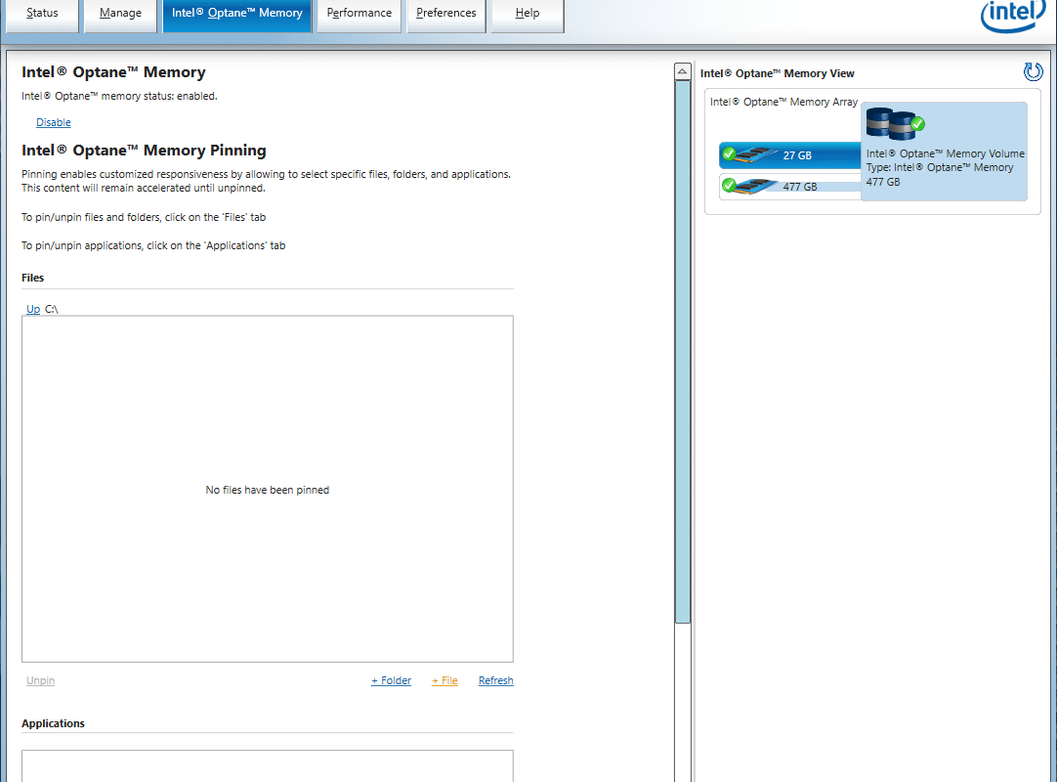1057x782 pixels.
Task: Add a folder with + Folder link
Action: point(391,680)
